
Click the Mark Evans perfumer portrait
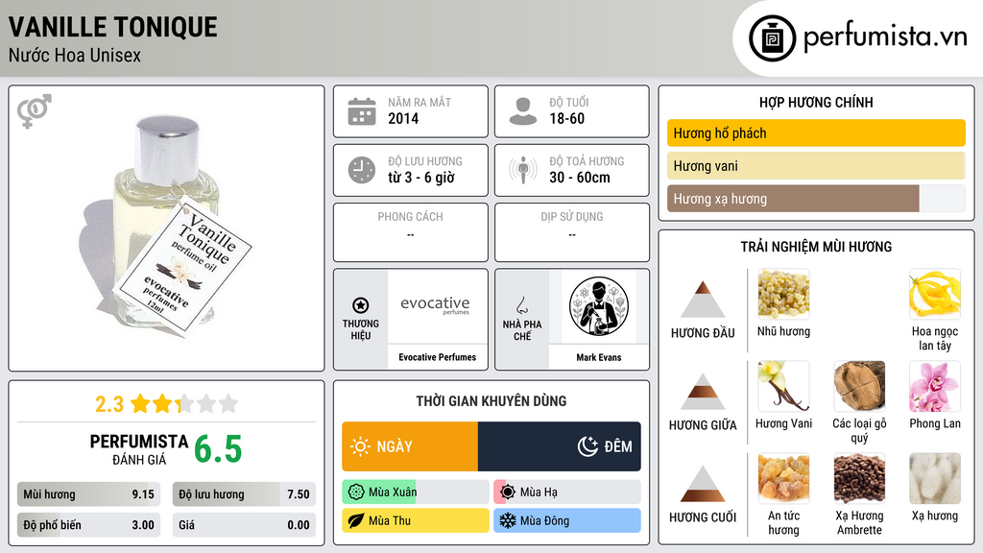[599, 306]
